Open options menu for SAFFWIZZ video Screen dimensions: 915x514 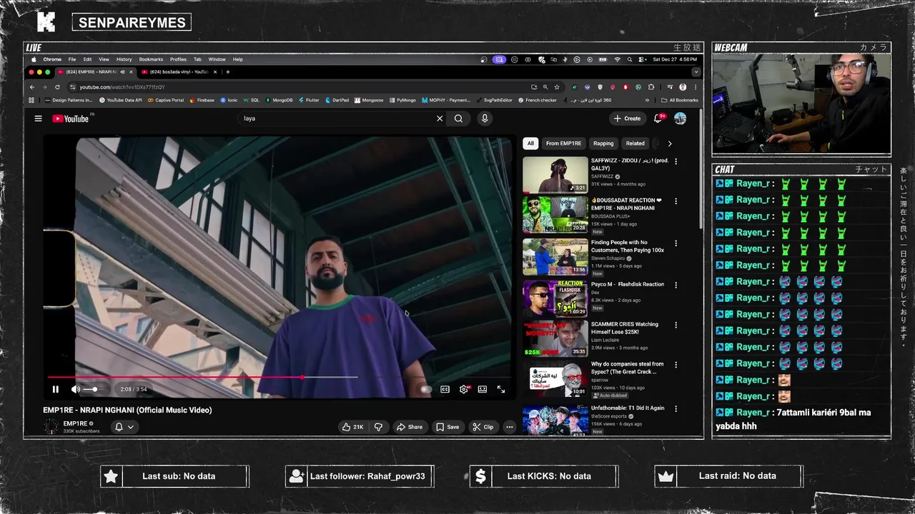coord(676,161)
